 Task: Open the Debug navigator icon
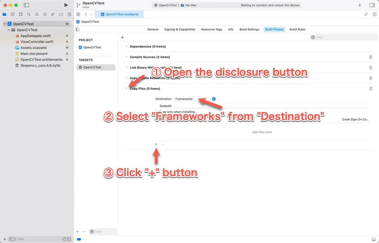coord(53,14)
